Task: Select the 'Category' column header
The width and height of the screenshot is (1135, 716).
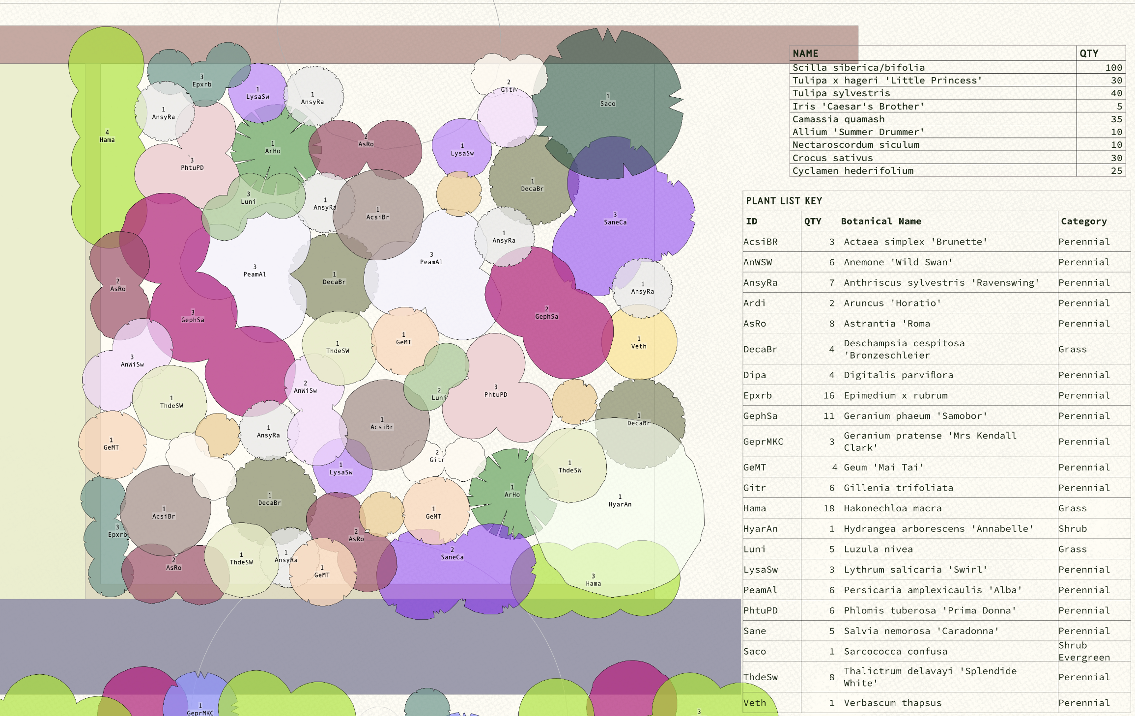Action: click(1083, 221)
